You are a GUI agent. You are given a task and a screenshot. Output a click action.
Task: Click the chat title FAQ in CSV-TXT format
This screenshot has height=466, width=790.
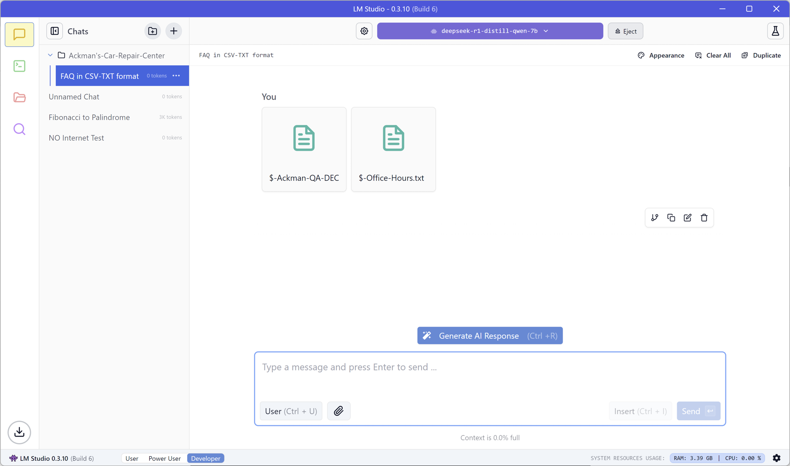(236, 55)
